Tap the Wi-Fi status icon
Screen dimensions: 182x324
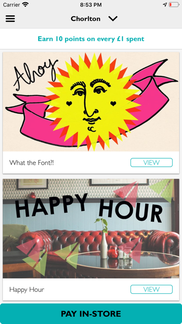click(26, 5)
